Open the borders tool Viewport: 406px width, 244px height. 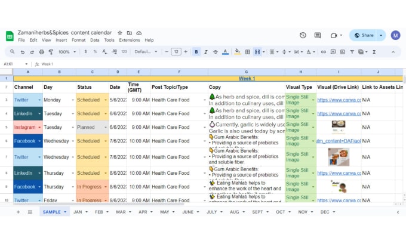248,52
